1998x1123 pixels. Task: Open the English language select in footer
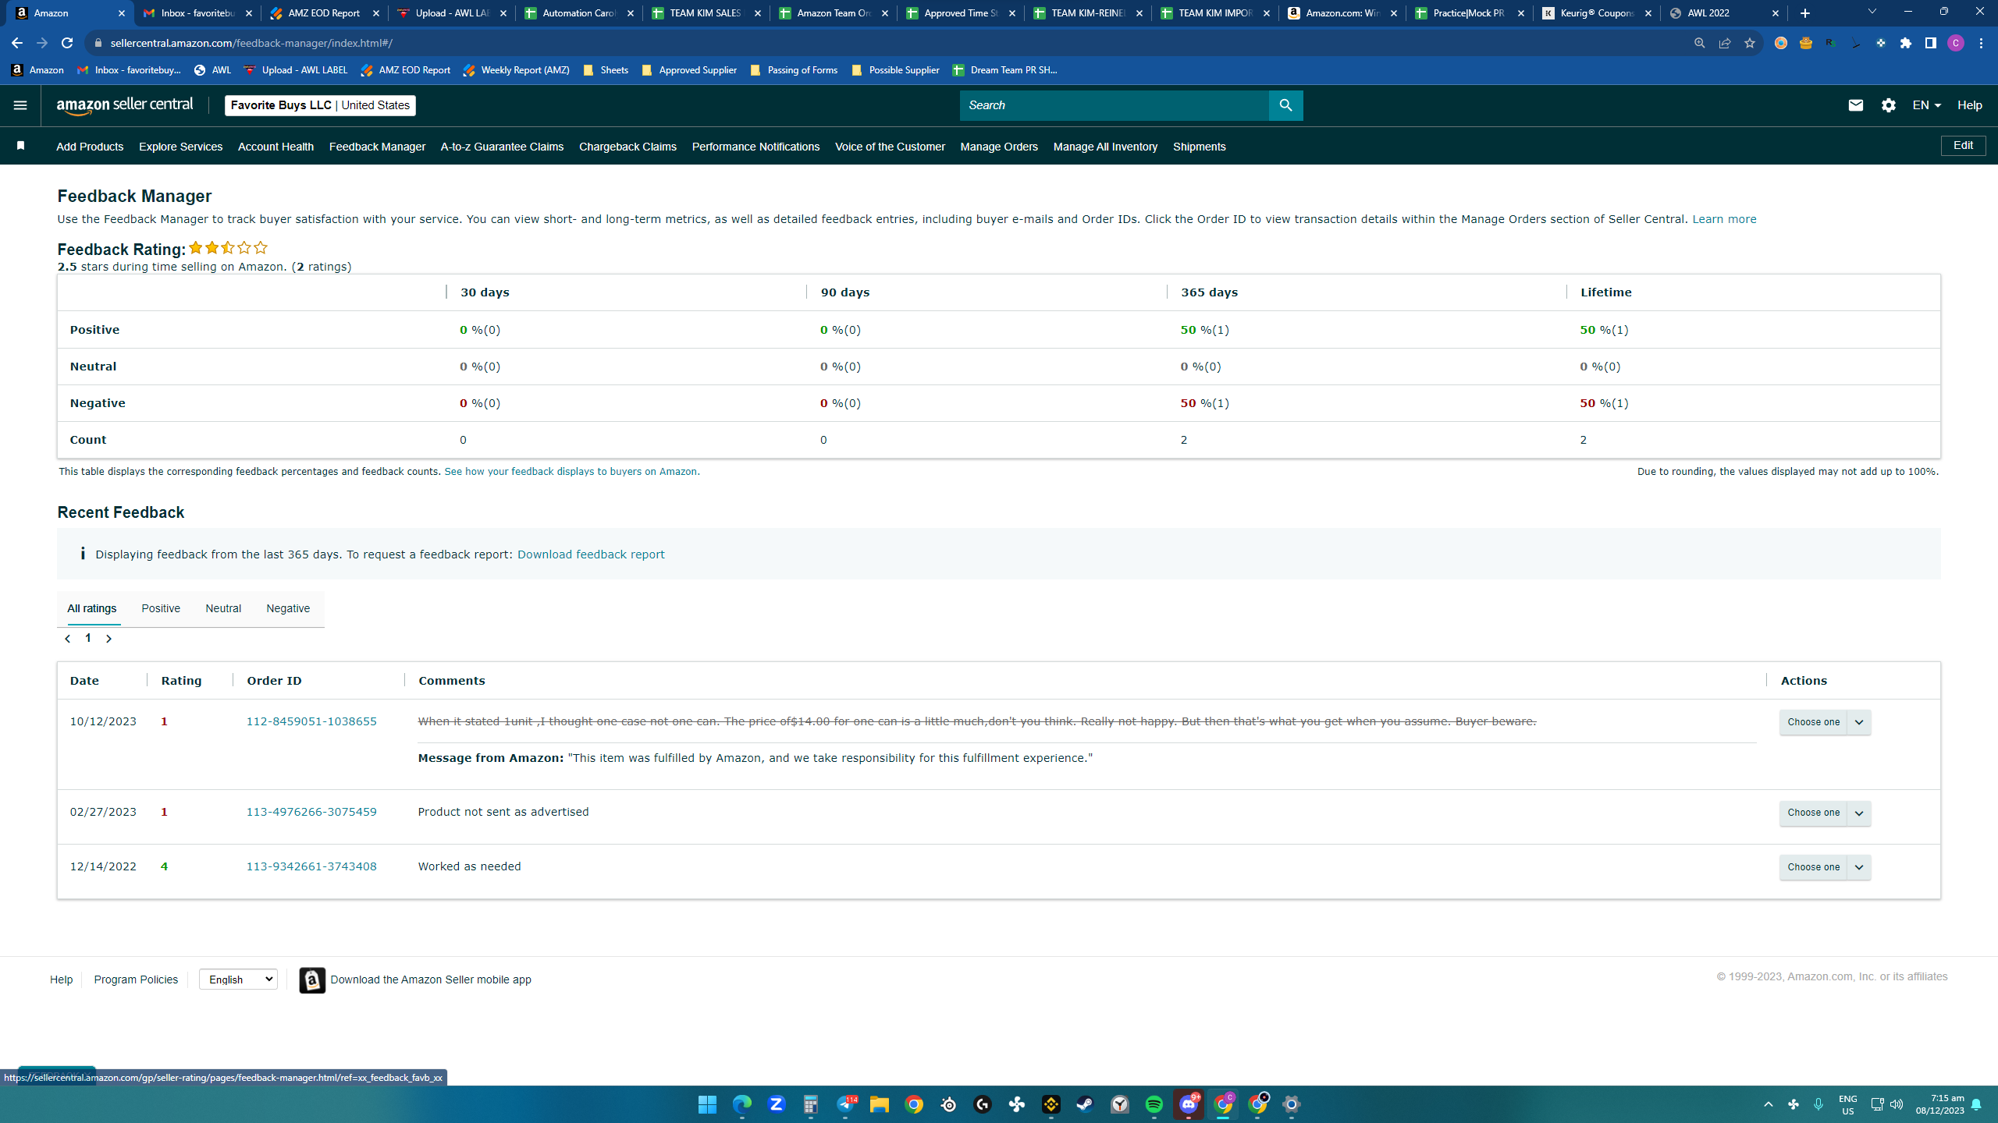238,980
